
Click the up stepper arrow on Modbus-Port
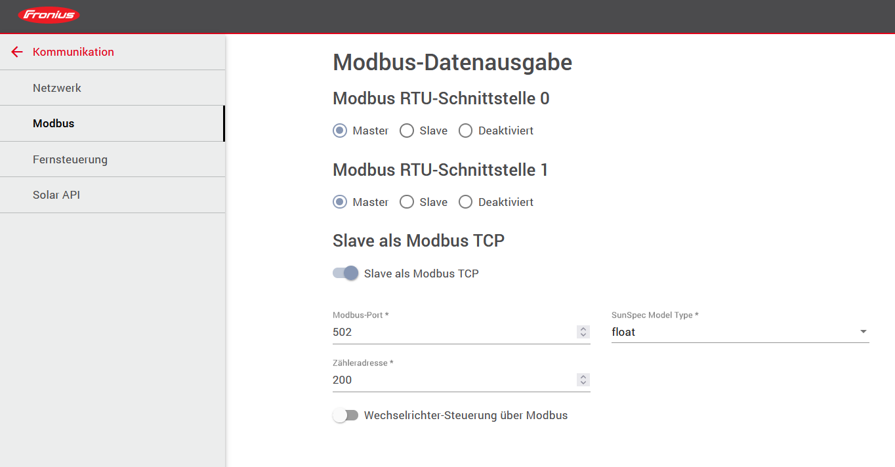(583, 329)
